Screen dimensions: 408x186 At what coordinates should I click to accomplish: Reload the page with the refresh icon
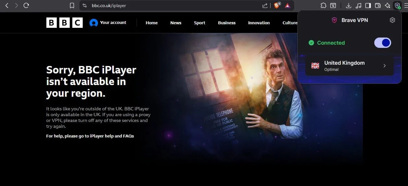pos(27,5)
